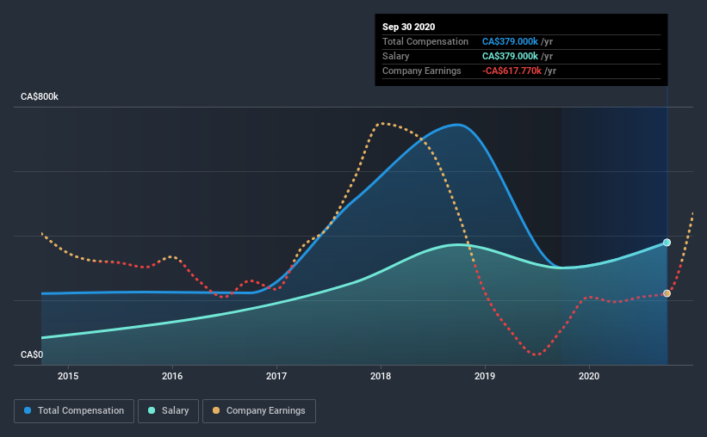Click the salary data point marker at Sep 2020
This screenshot has width=707, height=437.
[667, 243]
